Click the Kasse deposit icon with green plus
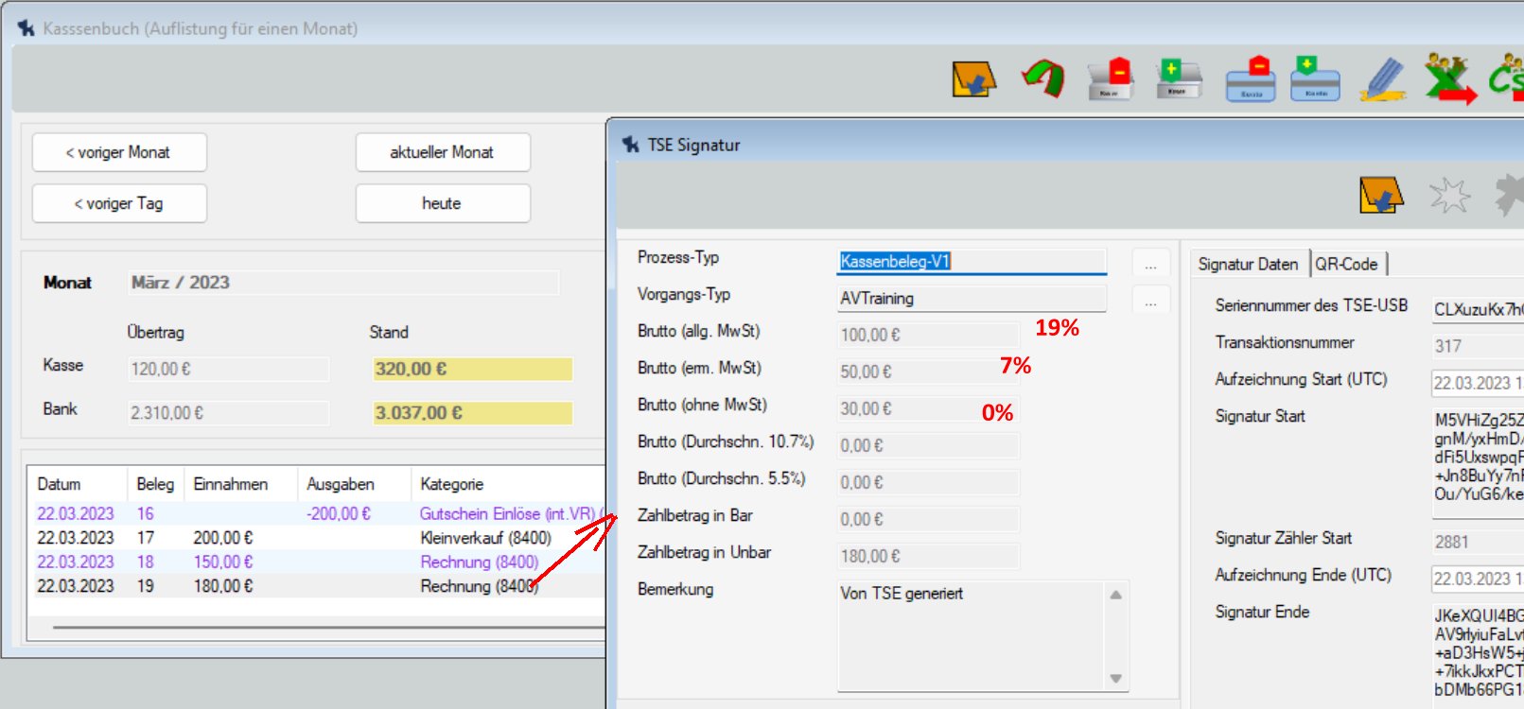This screenshot has height=709, width=1524. point(1178,78)
